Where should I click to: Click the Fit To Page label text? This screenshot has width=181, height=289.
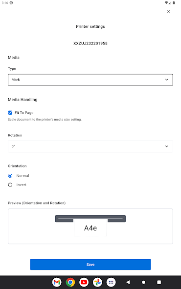[24, 113]
